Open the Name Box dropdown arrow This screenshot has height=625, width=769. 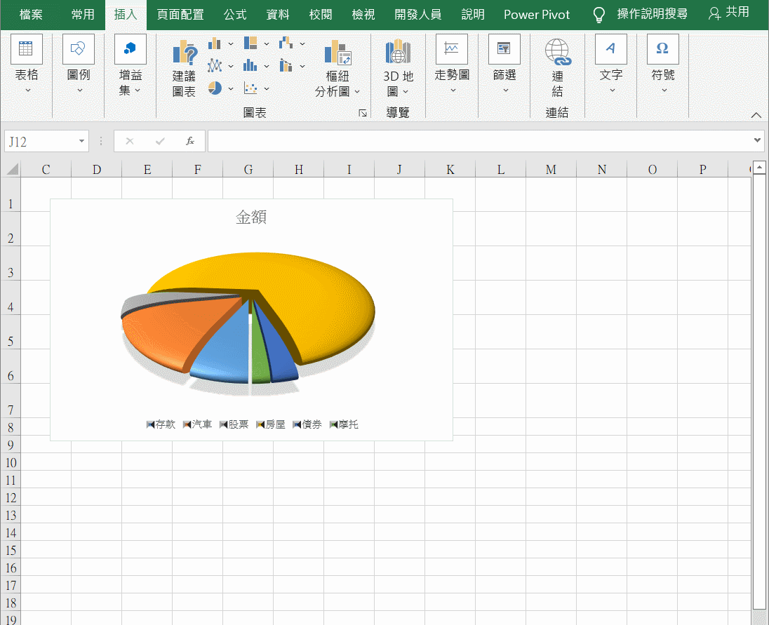pyautogui.click(x=81, y=141)
